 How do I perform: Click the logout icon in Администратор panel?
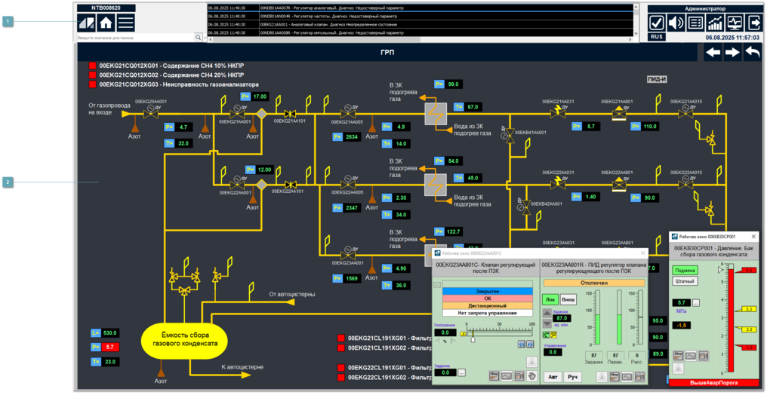pyautogui.click(x=753, y=22)
